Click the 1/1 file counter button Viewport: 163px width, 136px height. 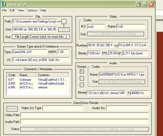click(64, 30)
